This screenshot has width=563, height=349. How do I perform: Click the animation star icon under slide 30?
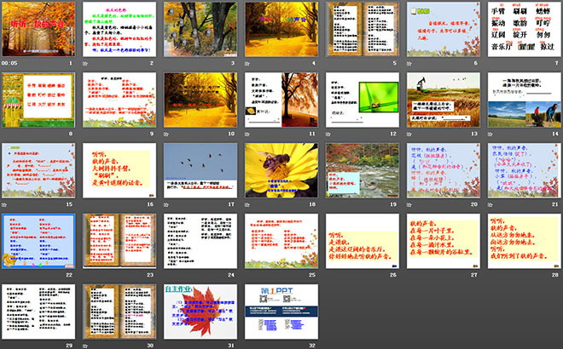click(x=85, y=346)
